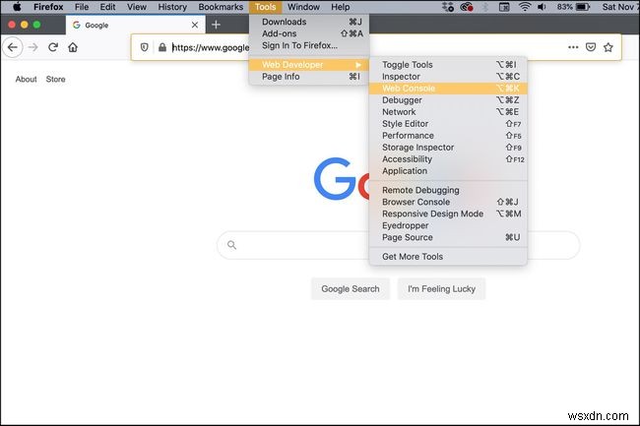Open the Bookmarks menu
This screenshot has height=426, width=640.
click(x=221, y=7)
